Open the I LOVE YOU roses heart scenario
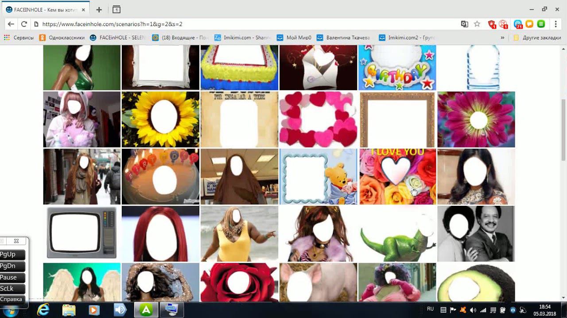 click(397, 177)
